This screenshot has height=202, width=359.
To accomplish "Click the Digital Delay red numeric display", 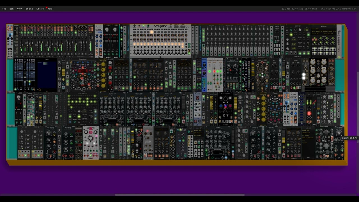I will tap(78, 132).
